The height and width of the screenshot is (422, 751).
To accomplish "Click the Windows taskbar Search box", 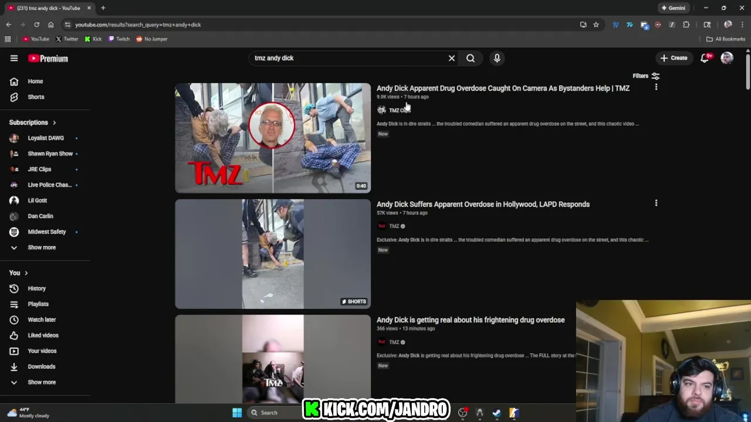I will click(x=275, y=413).
